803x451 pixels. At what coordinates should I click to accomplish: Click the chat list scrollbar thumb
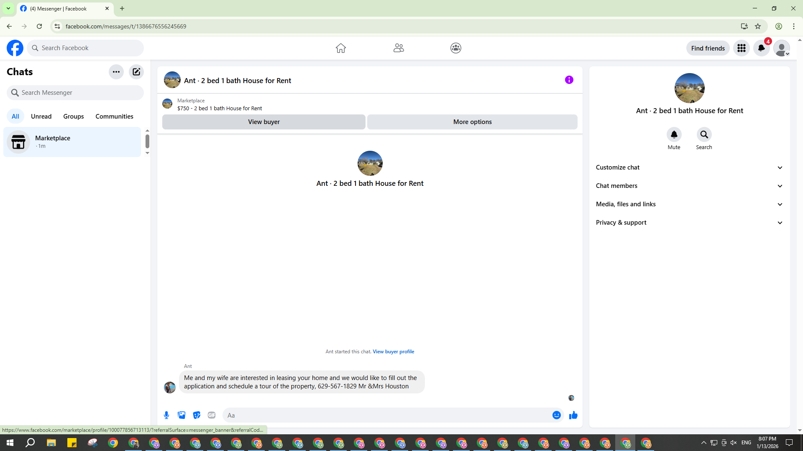coord(147,141)
